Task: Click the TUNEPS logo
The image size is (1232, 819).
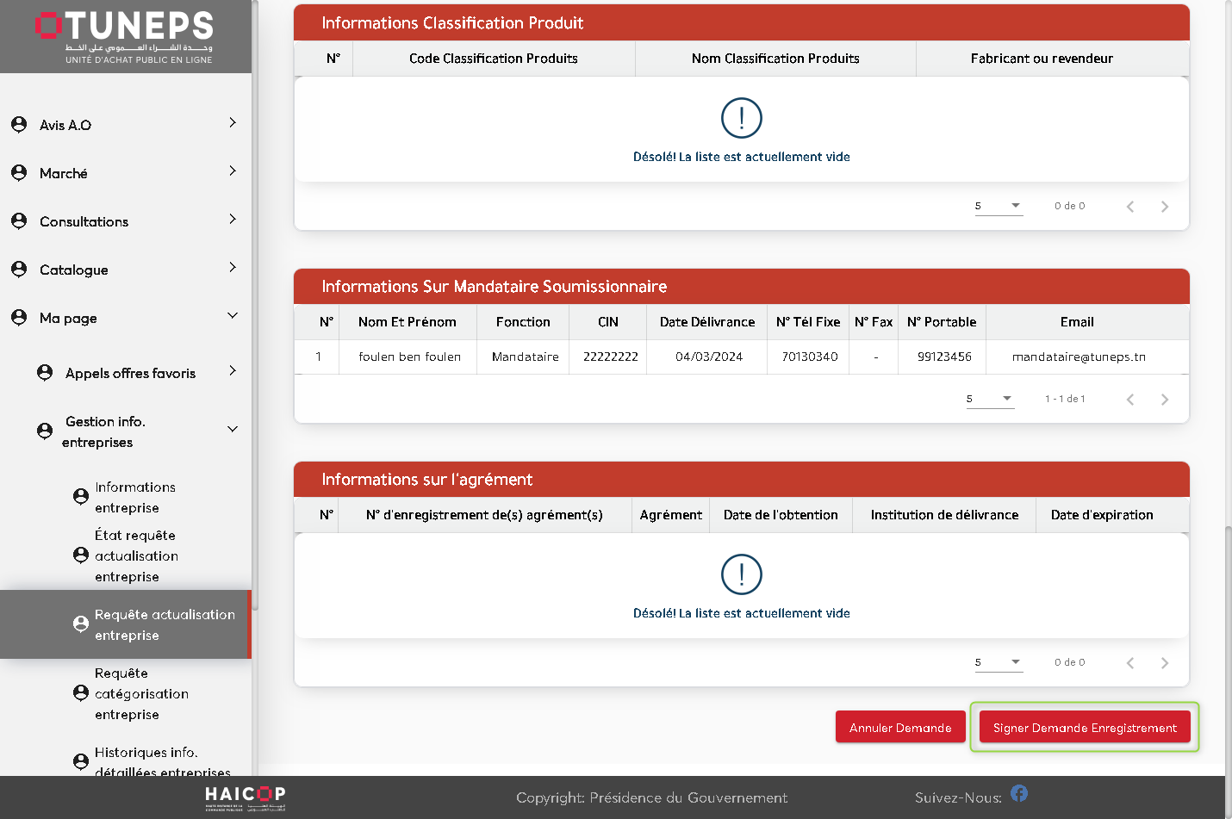Action: pos(126,36)
